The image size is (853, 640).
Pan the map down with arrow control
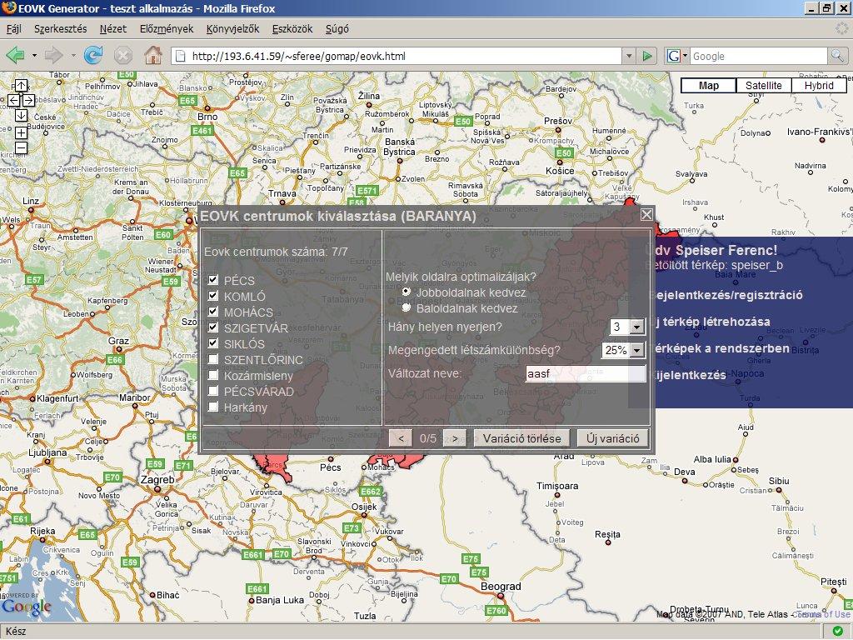coord(21,115)
